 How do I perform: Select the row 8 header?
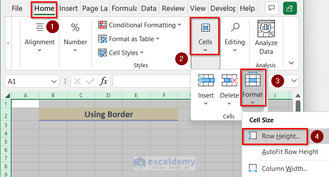(6, 166)
